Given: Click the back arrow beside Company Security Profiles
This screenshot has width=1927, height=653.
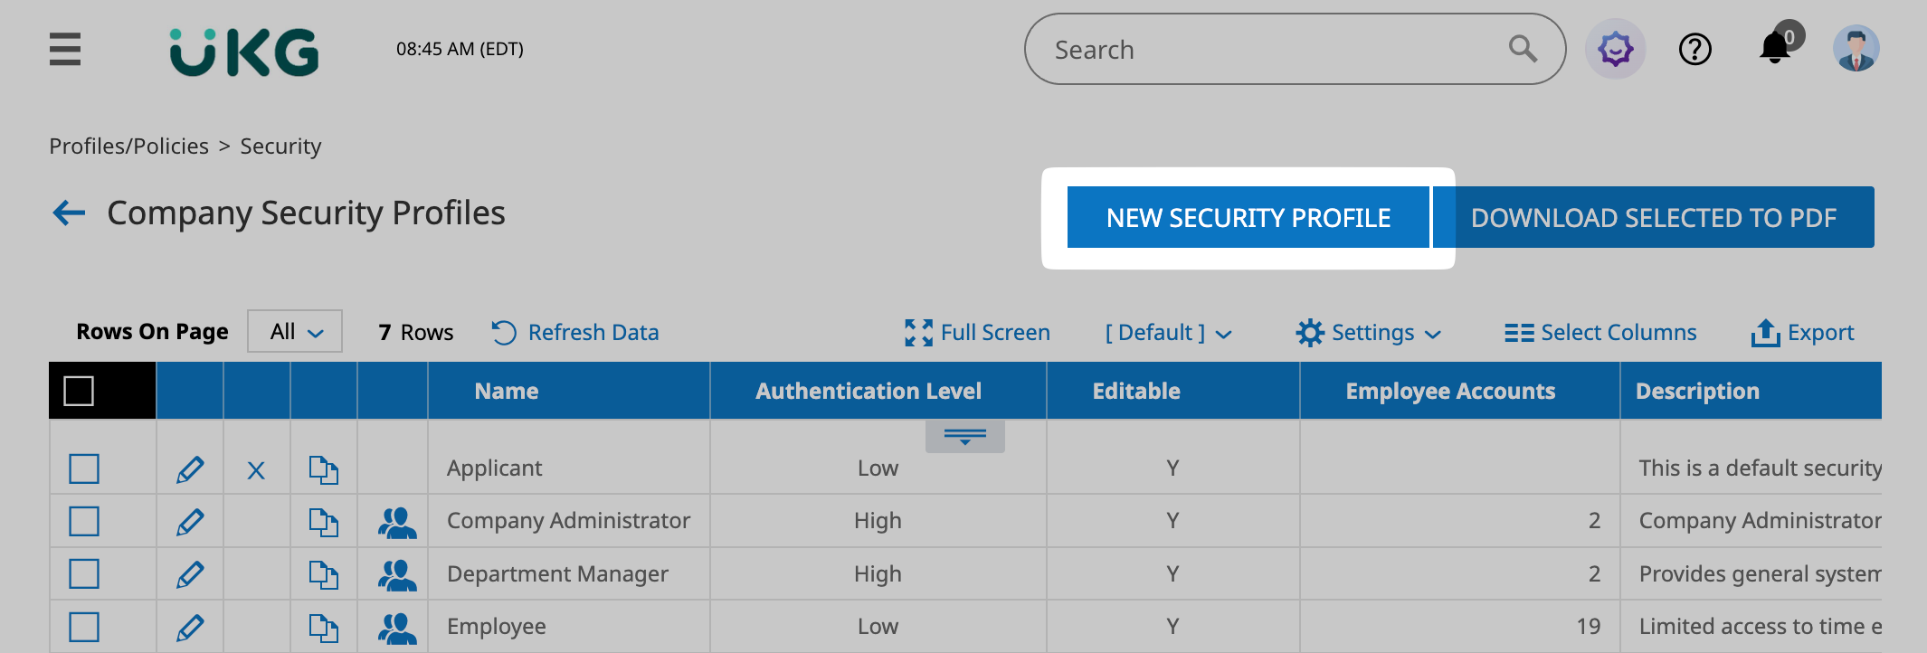Looking at the screenshot, I should [x=69, y=213].
